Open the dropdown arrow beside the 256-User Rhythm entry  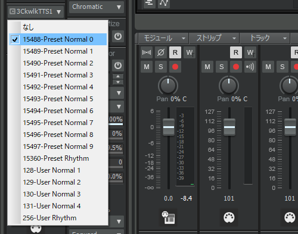coord(119,221)
